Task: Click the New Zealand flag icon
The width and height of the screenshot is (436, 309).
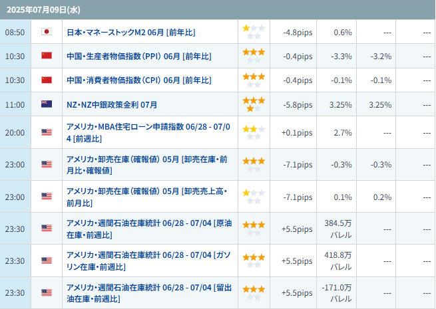Action: click(x=47, y=104)
